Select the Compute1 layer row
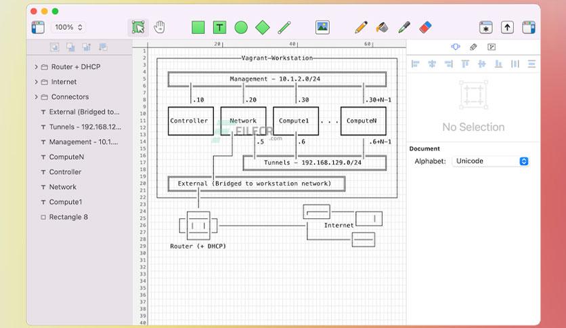The height and width of the screenshot is (328, 566). [79, 202]
